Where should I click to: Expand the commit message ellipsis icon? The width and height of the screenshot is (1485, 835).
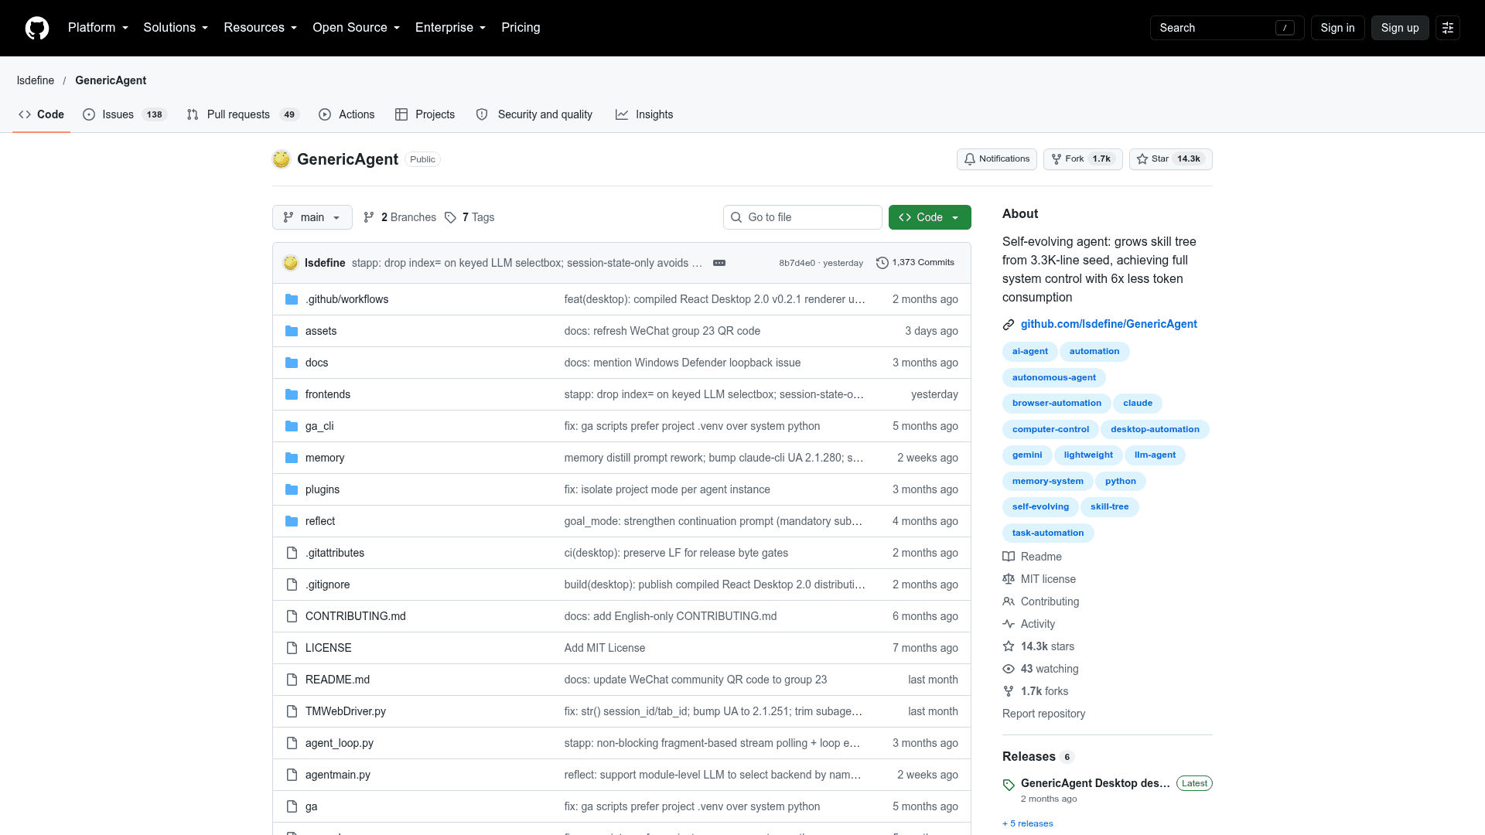tap(719, 263)
